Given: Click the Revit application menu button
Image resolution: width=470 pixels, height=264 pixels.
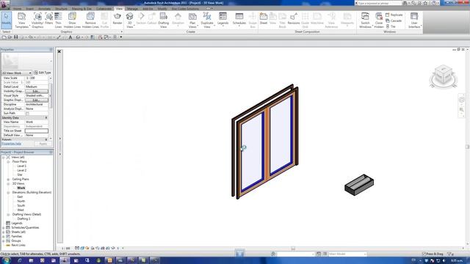Looking at the screenshot, I should [x=5, y=4].
